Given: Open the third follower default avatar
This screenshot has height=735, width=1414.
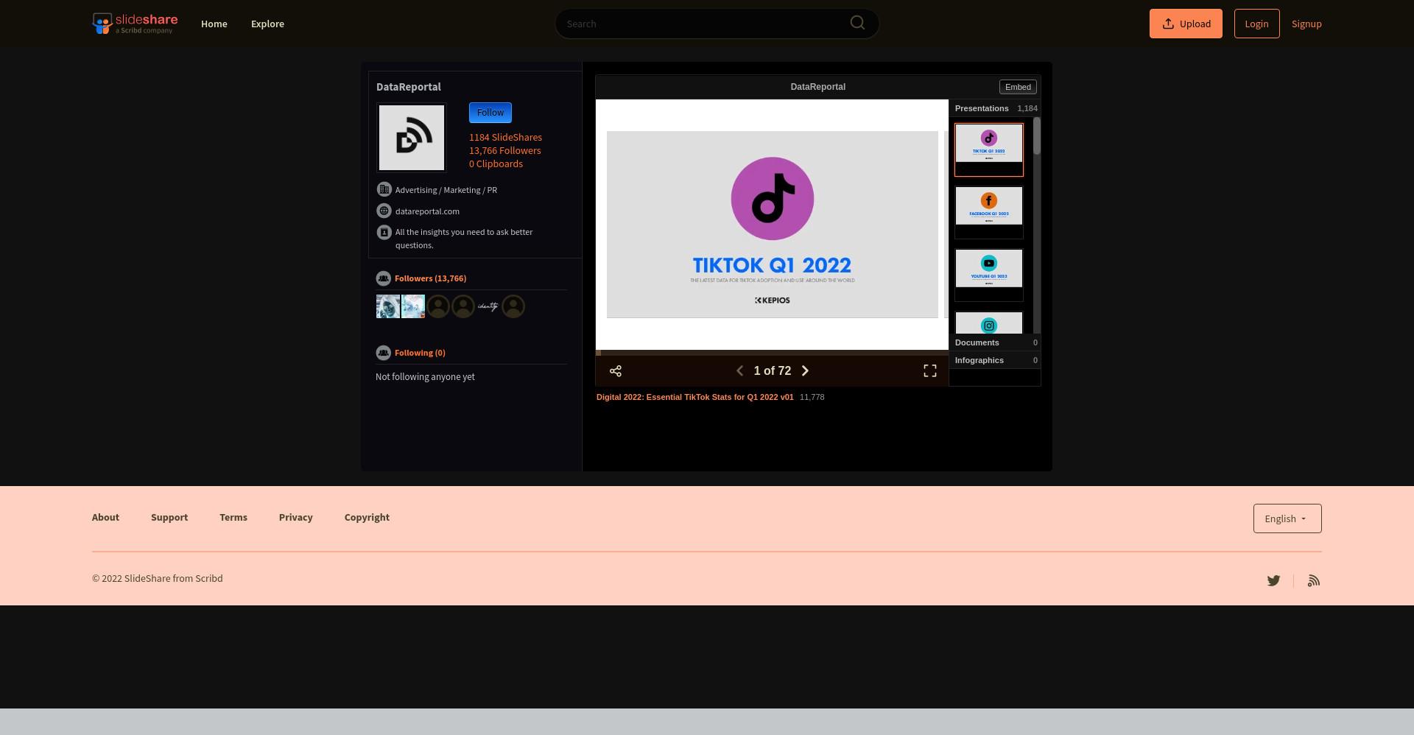Looking at the screenshot, I should point(438,306).
